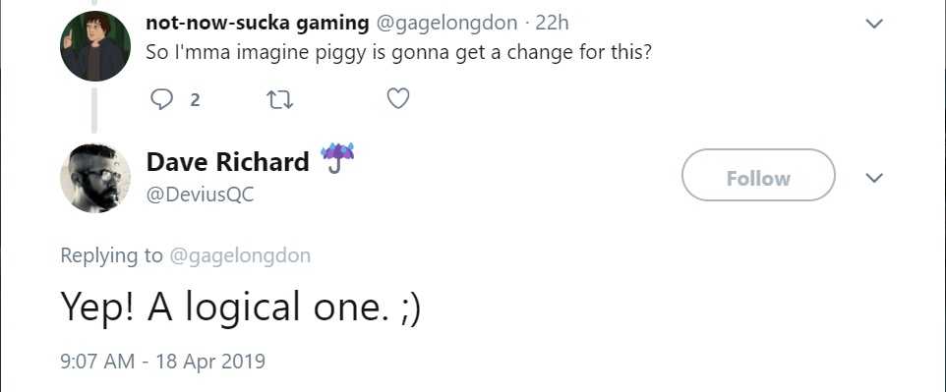
Task: Click the Dave Richard display name
Action: pos(228,162)
